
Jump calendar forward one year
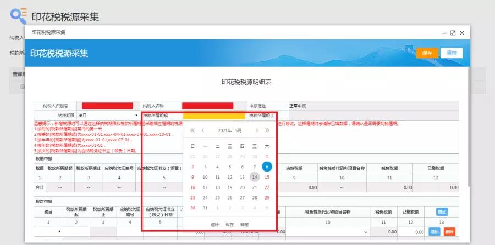coord(267,130)
